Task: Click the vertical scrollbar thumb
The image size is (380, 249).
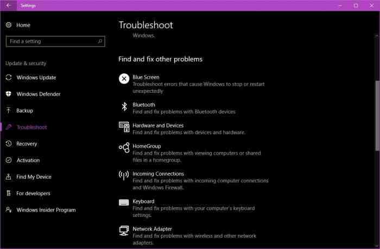Action: click(x=377, y=116)
